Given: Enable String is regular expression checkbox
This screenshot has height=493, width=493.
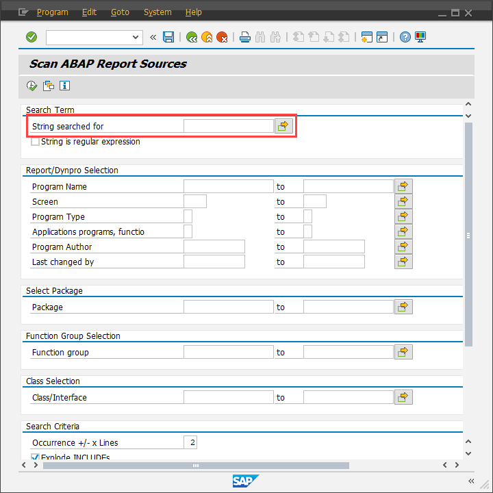Looking at the screenshot, I should coord(35,142).
